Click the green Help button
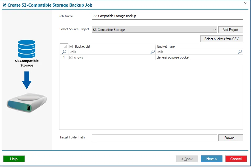The image size is (251, 167). click(14, 159)
